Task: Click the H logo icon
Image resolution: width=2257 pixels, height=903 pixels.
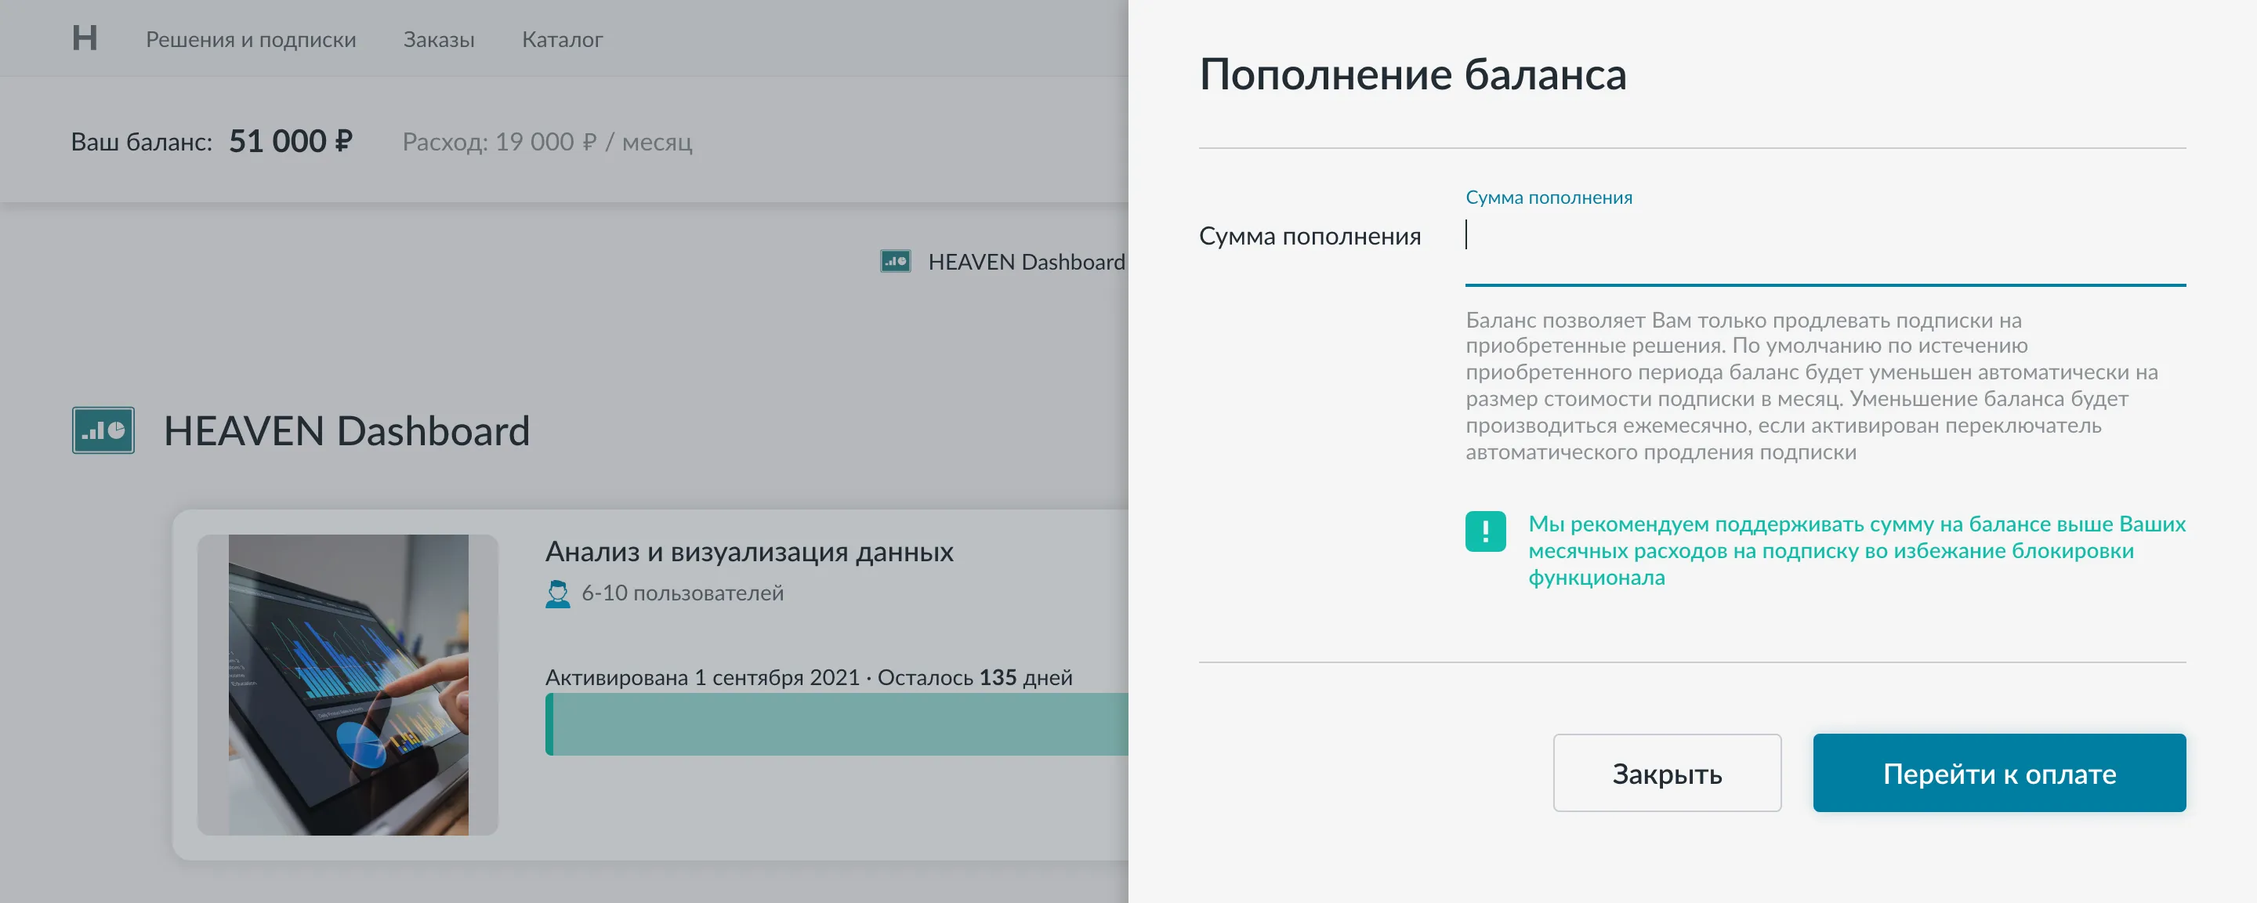Action: click(85, 38)
